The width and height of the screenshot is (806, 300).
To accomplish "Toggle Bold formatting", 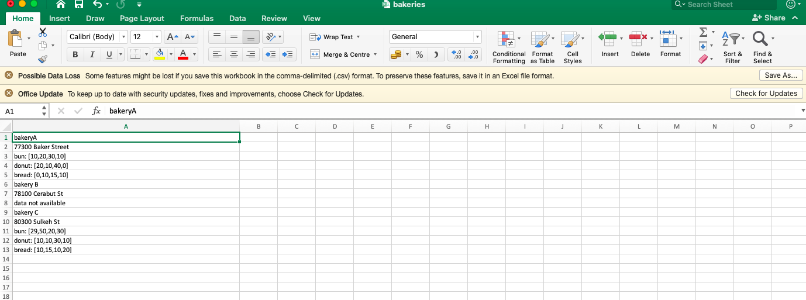I will coord(75,54).
